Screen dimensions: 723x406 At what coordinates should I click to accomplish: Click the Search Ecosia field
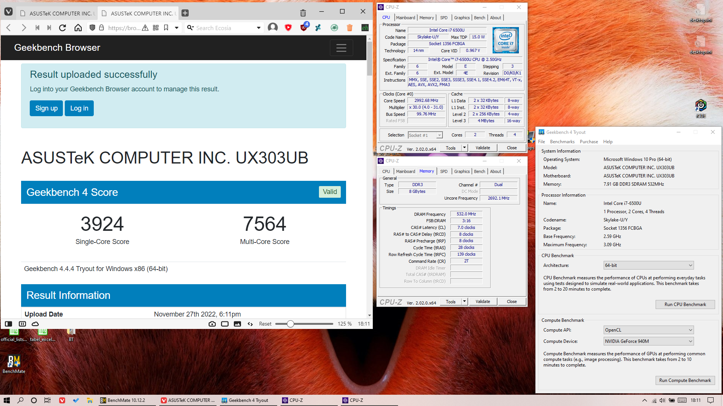(x=224, y=28)
